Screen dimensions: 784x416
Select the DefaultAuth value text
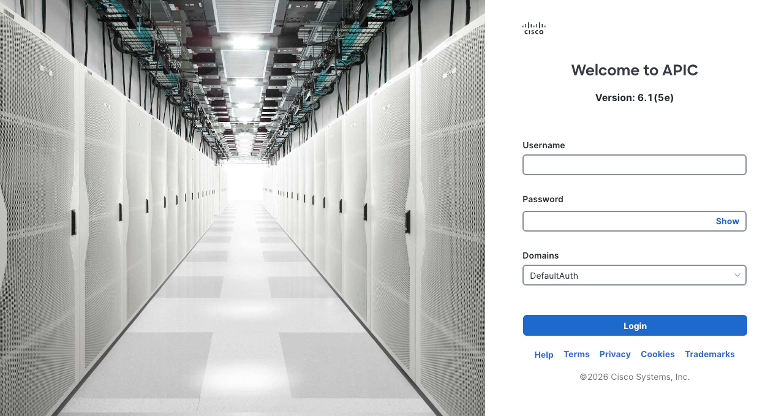click(x=554, y=276)
